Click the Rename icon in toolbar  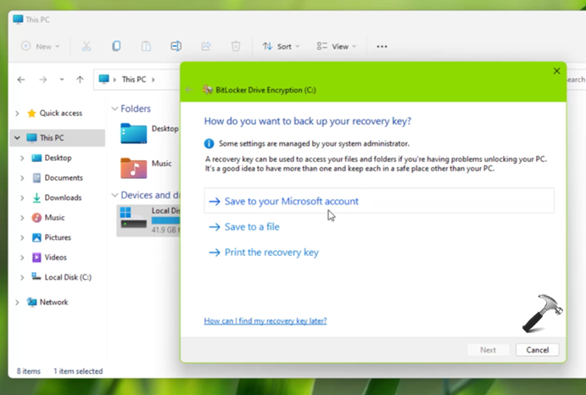tap(176, 47)
